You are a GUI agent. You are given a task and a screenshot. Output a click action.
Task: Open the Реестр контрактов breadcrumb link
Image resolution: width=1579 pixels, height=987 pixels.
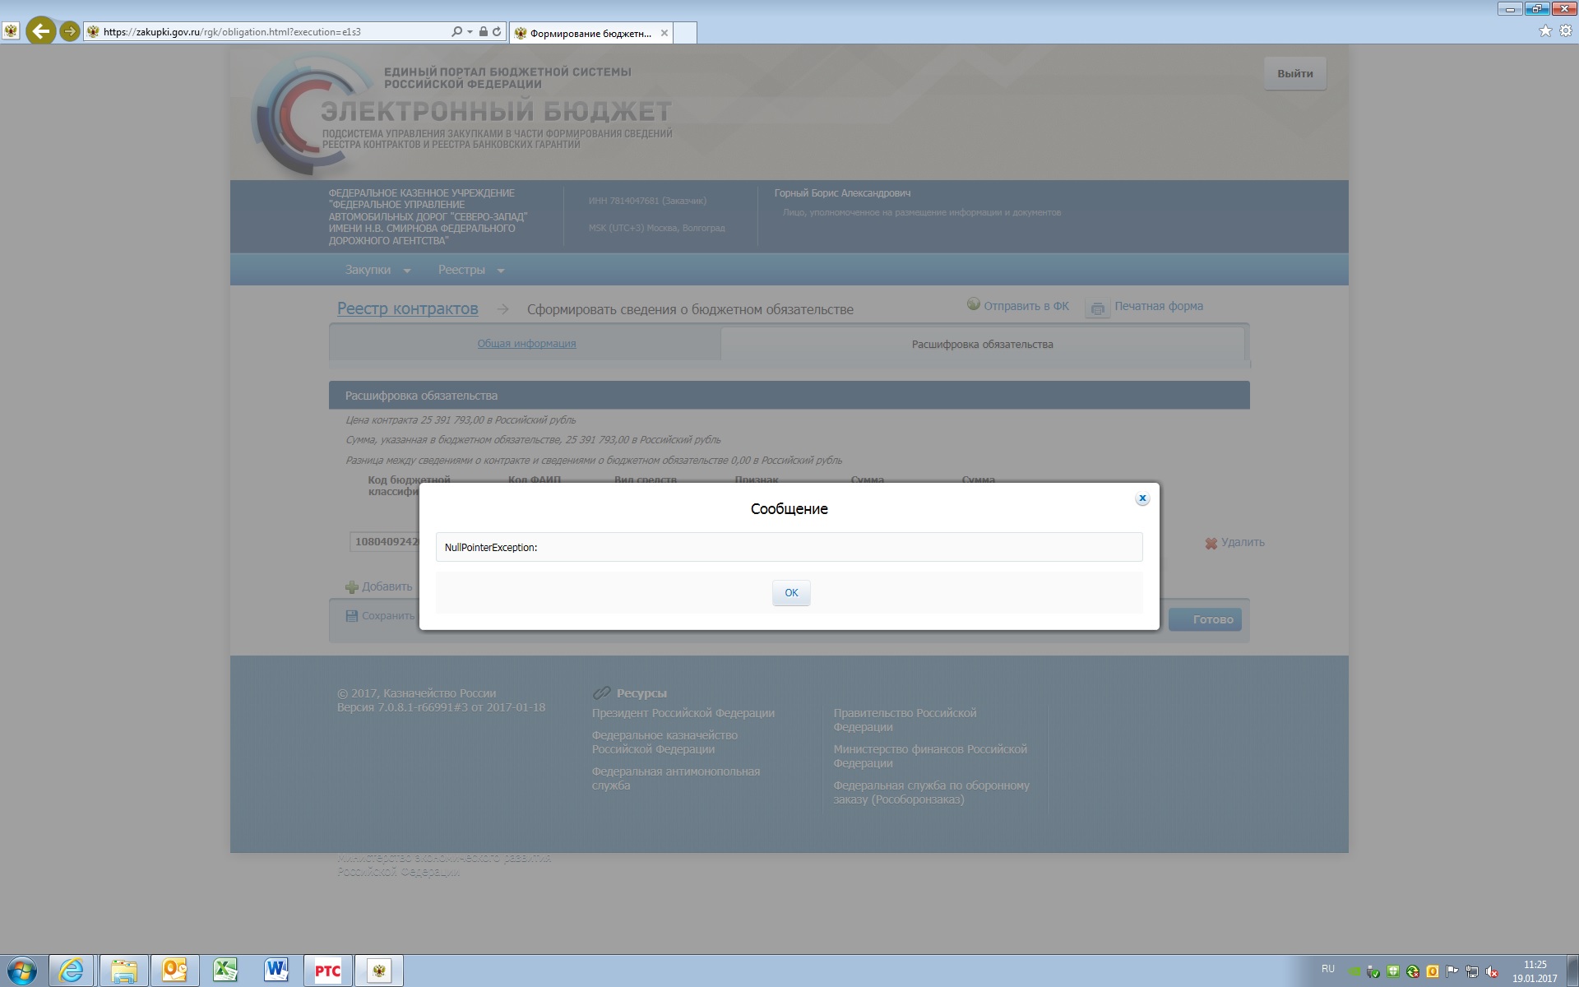point(407,308)
